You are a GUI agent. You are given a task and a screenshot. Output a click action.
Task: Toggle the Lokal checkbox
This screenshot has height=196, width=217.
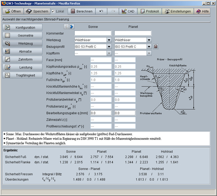click(x=54, y=11)
